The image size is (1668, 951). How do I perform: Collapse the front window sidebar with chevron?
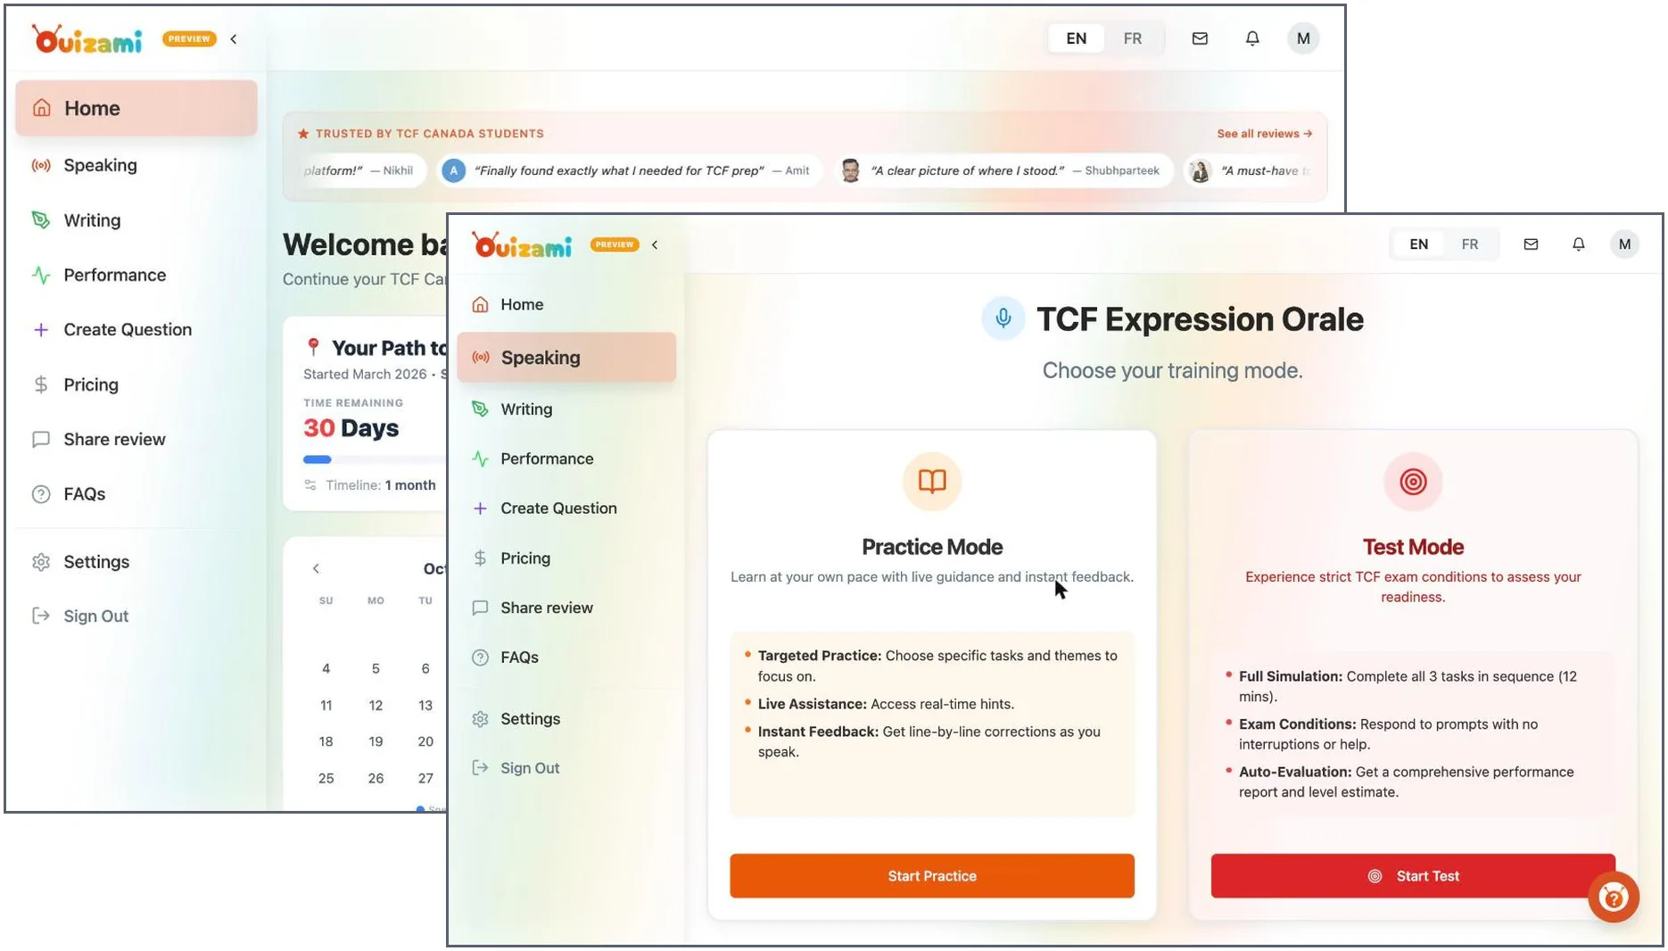pos(655,244)
